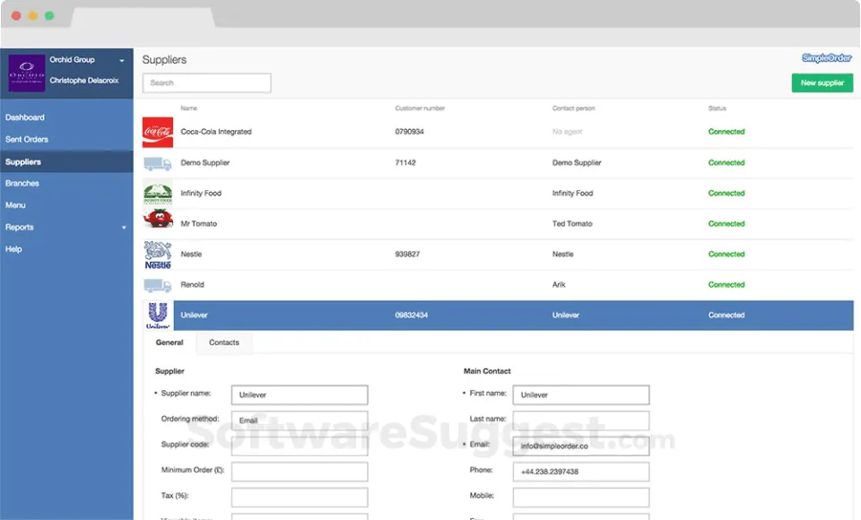The height and width of the screenshot is (520, 861).
Task: Expand the Reports sidebar section
Action: [123, 227]
